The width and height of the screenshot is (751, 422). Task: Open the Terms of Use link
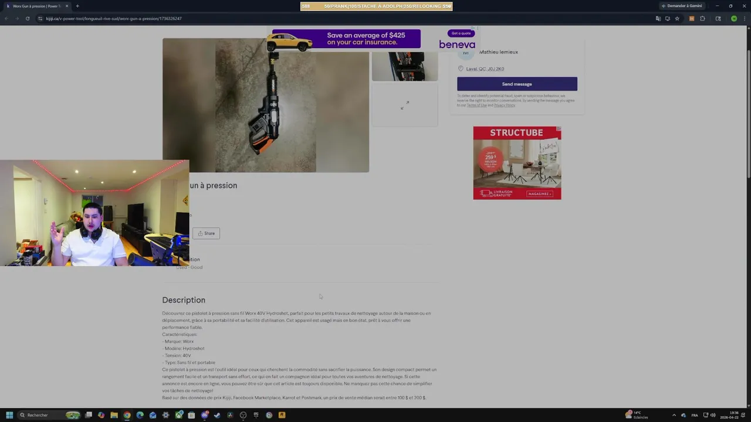(x=476, y=105)
